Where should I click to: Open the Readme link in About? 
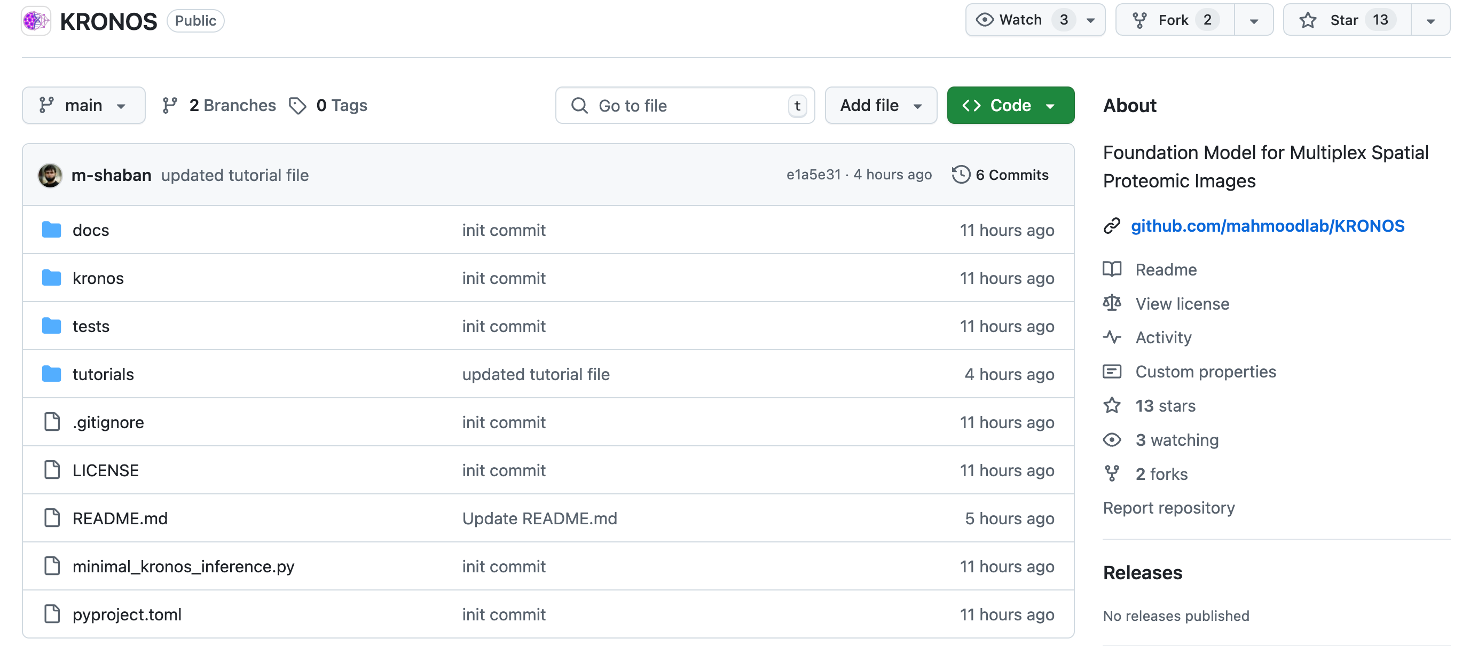(1166, 270)
